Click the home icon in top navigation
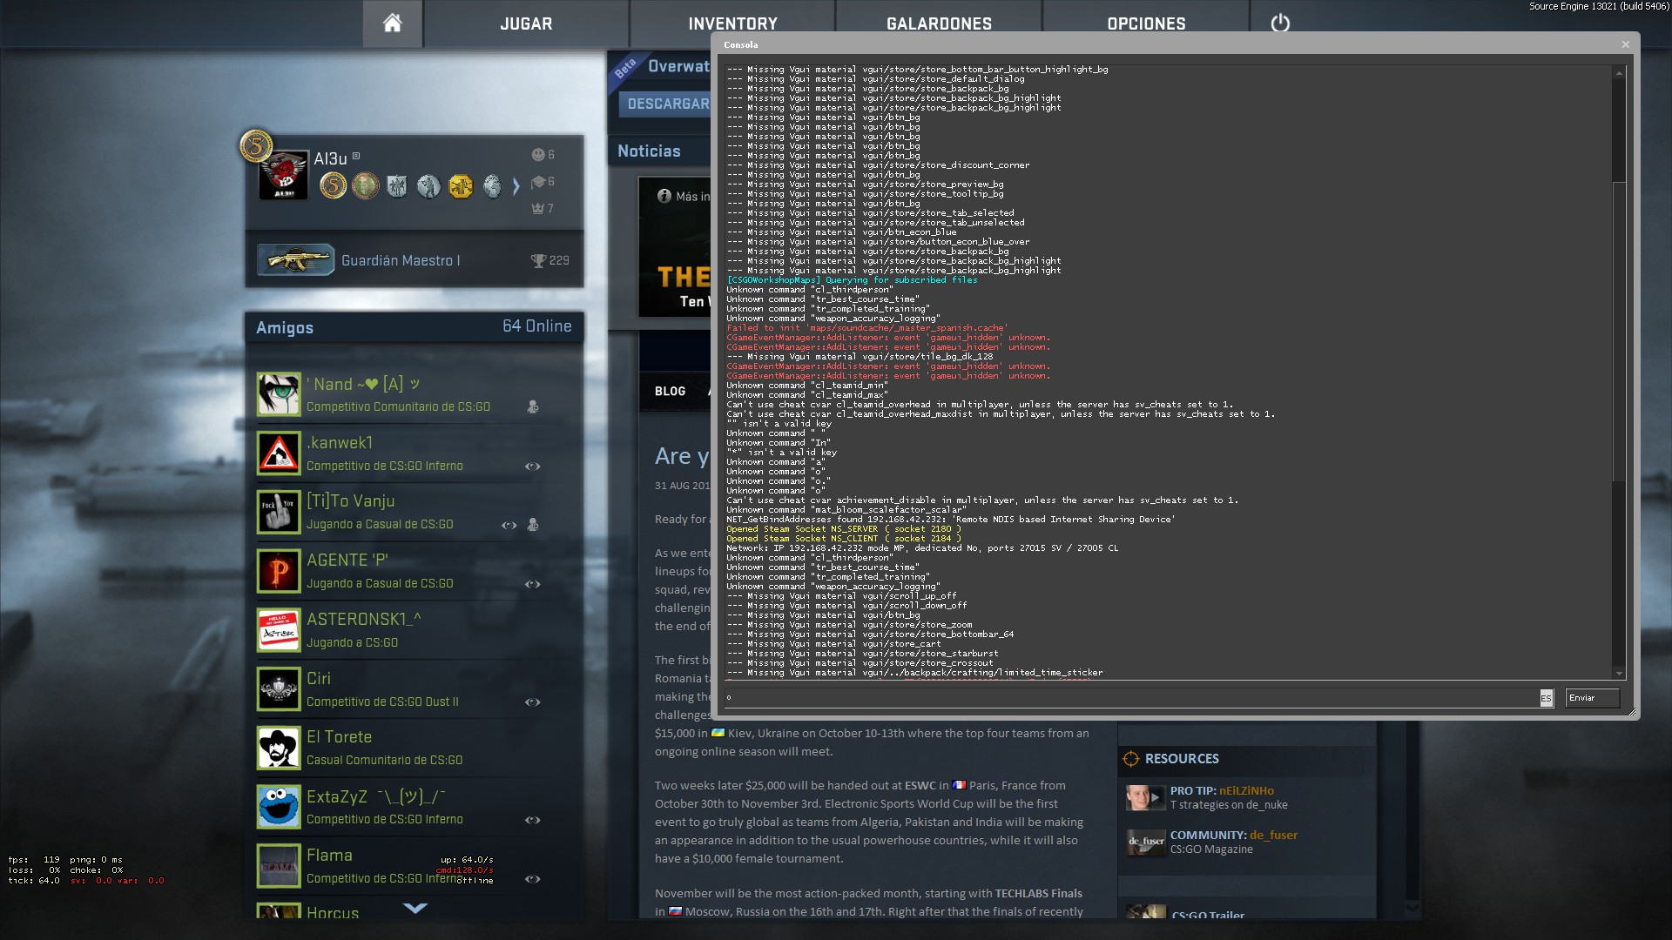The width and height of the screenshot is (1672, 940). tap(392, 23)
